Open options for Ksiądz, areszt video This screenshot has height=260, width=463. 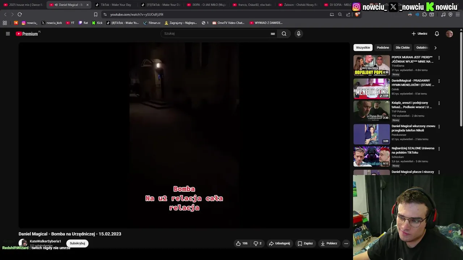point(439,103)
